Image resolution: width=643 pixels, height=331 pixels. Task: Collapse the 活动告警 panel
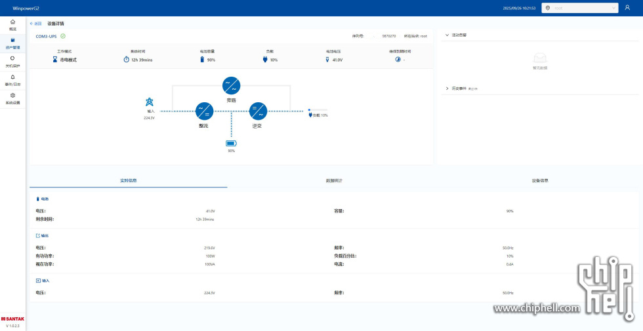pos(447,35)
